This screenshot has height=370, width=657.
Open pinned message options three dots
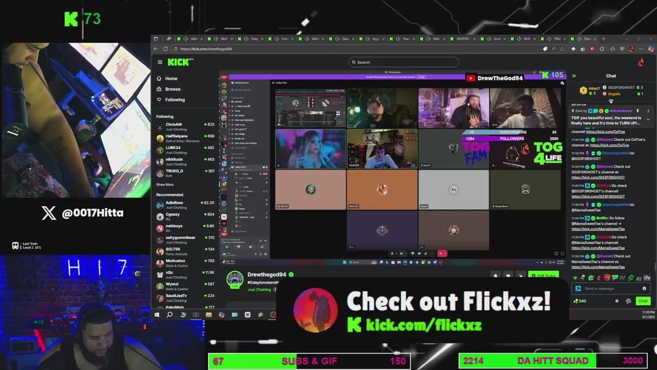tap(648, 111)
